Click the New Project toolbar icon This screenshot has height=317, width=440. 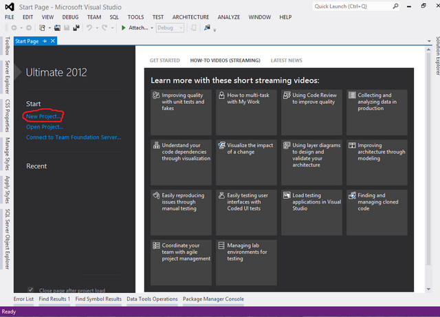[42, 28]
